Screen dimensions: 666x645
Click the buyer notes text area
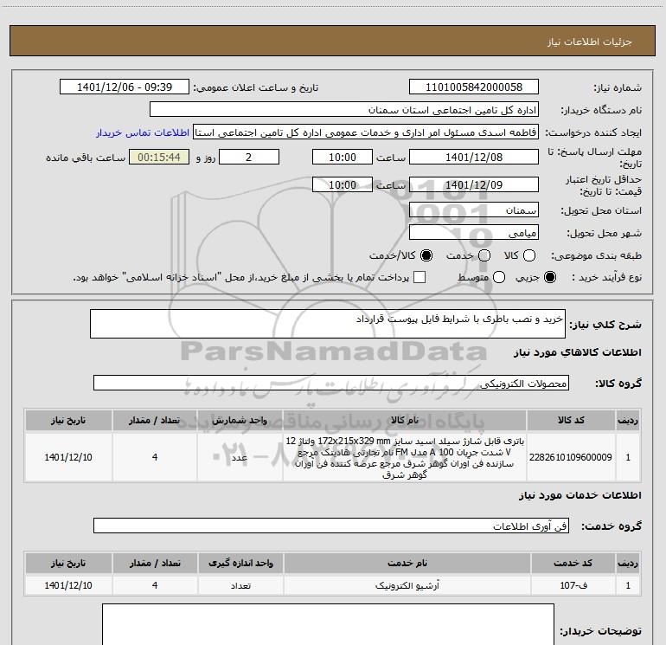[328, 624]
